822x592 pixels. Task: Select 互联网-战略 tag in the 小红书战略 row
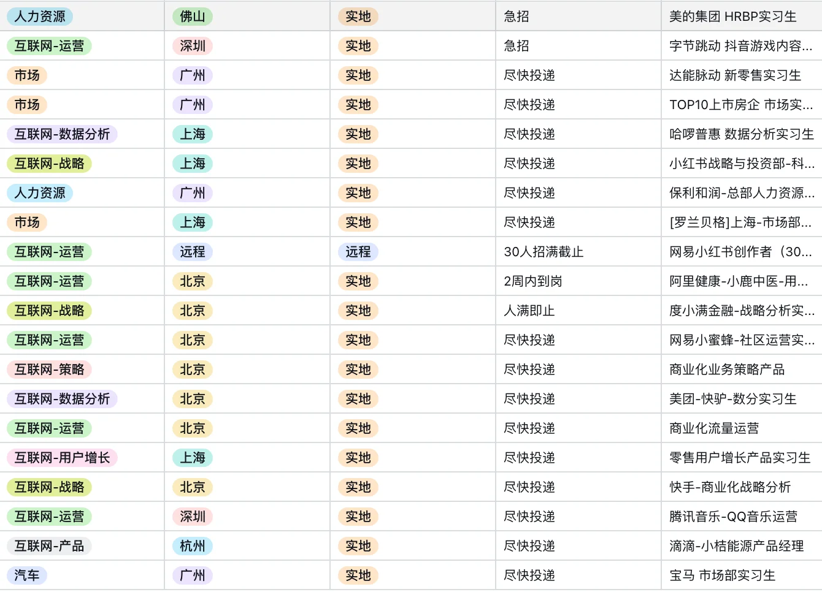(x=49, y=164)
